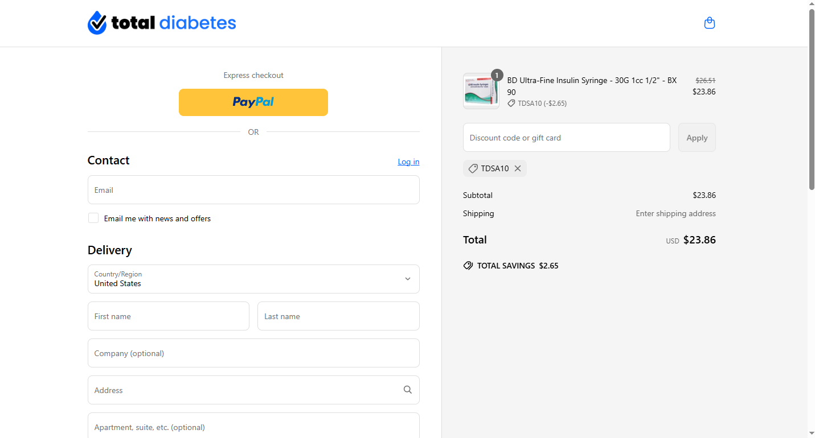Click the First name field
Viewport: 815px width, 438px height.
(169, 316)
